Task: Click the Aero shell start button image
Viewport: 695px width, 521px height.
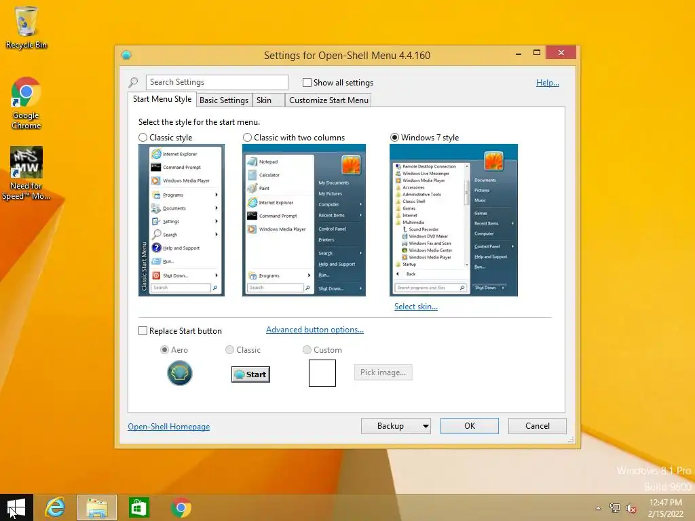Action: tap(179, 373)
